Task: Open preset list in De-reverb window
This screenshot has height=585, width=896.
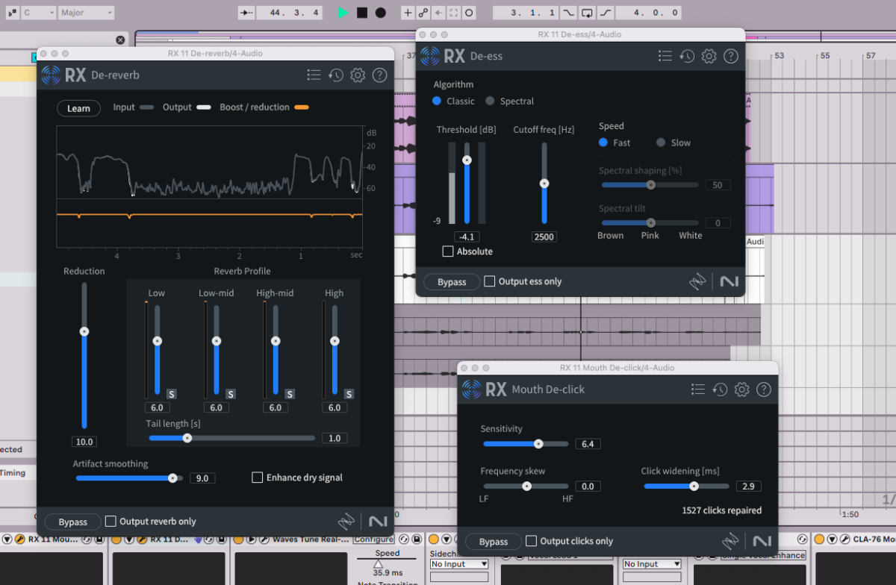Action: click(314, 75)
